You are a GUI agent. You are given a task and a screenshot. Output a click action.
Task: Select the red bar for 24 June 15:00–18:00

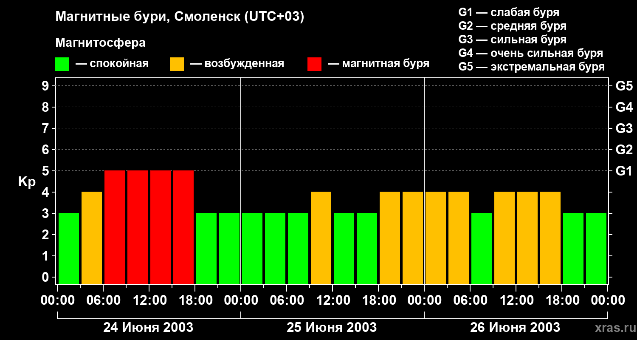tap(183, 227)
